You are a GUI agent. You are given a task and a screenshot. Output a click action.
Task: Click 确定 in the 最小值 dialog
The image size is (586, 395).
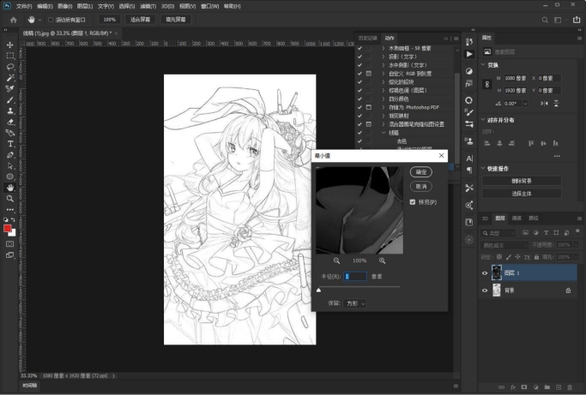[421, 171]
